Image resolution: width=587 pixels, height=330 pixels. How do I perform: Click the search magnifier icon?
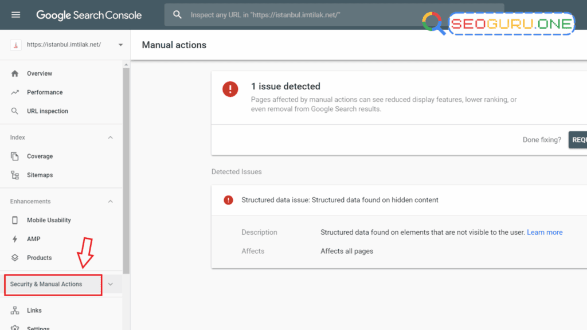pos(178,15)
